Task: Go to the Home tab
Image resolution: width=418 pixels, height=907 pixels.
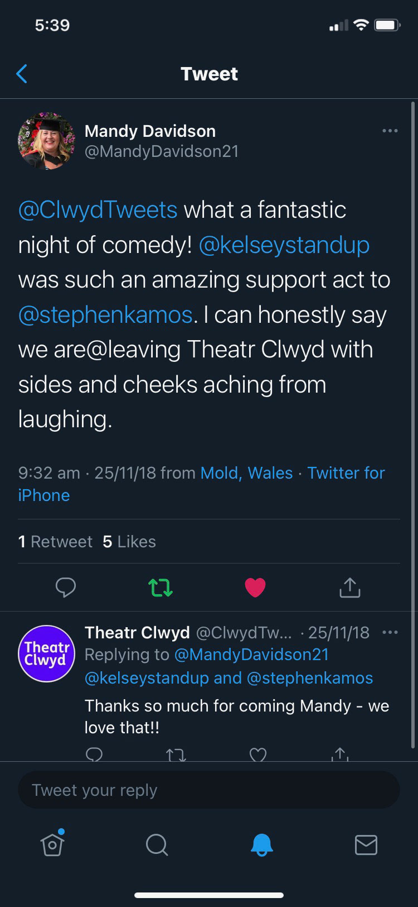Action: point(52,844)
